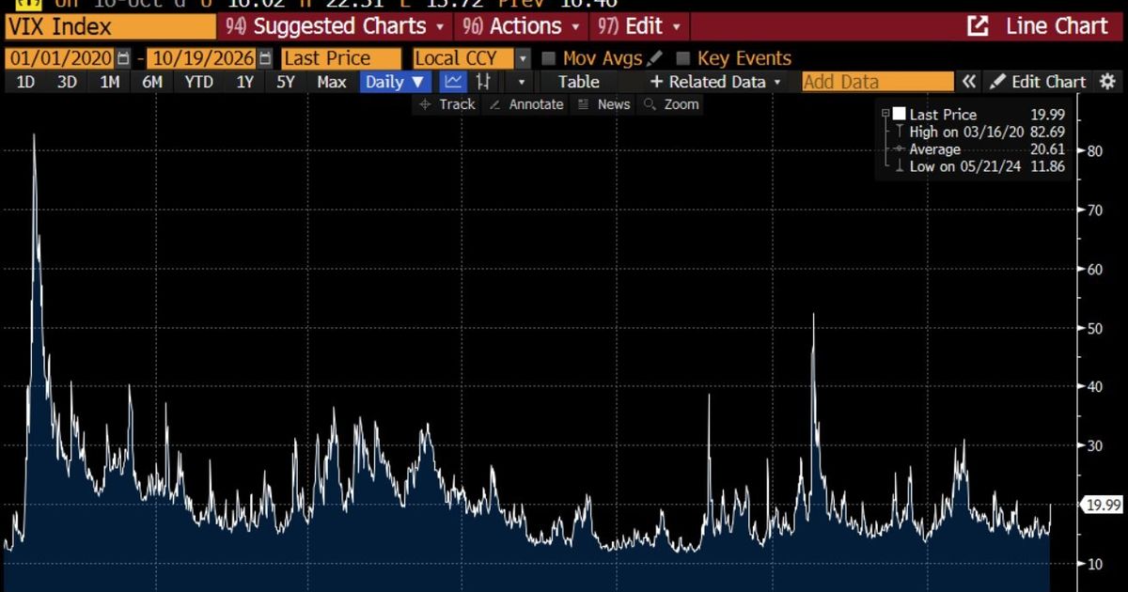This screenshot has width=1128, height=592.
Task: Click the pencil icon next to Mov Avgs
Action: point(655,58)
